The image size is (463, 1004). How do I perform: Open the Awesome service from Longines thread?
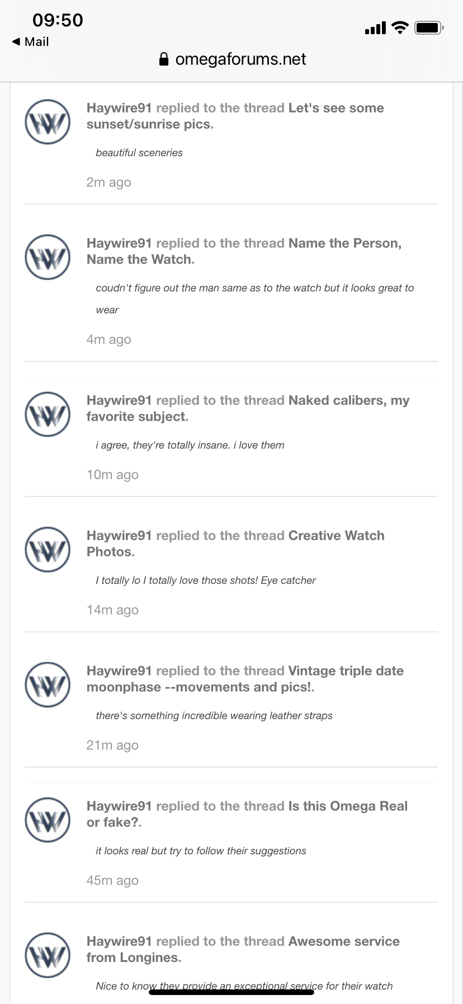tap(343, 941)
